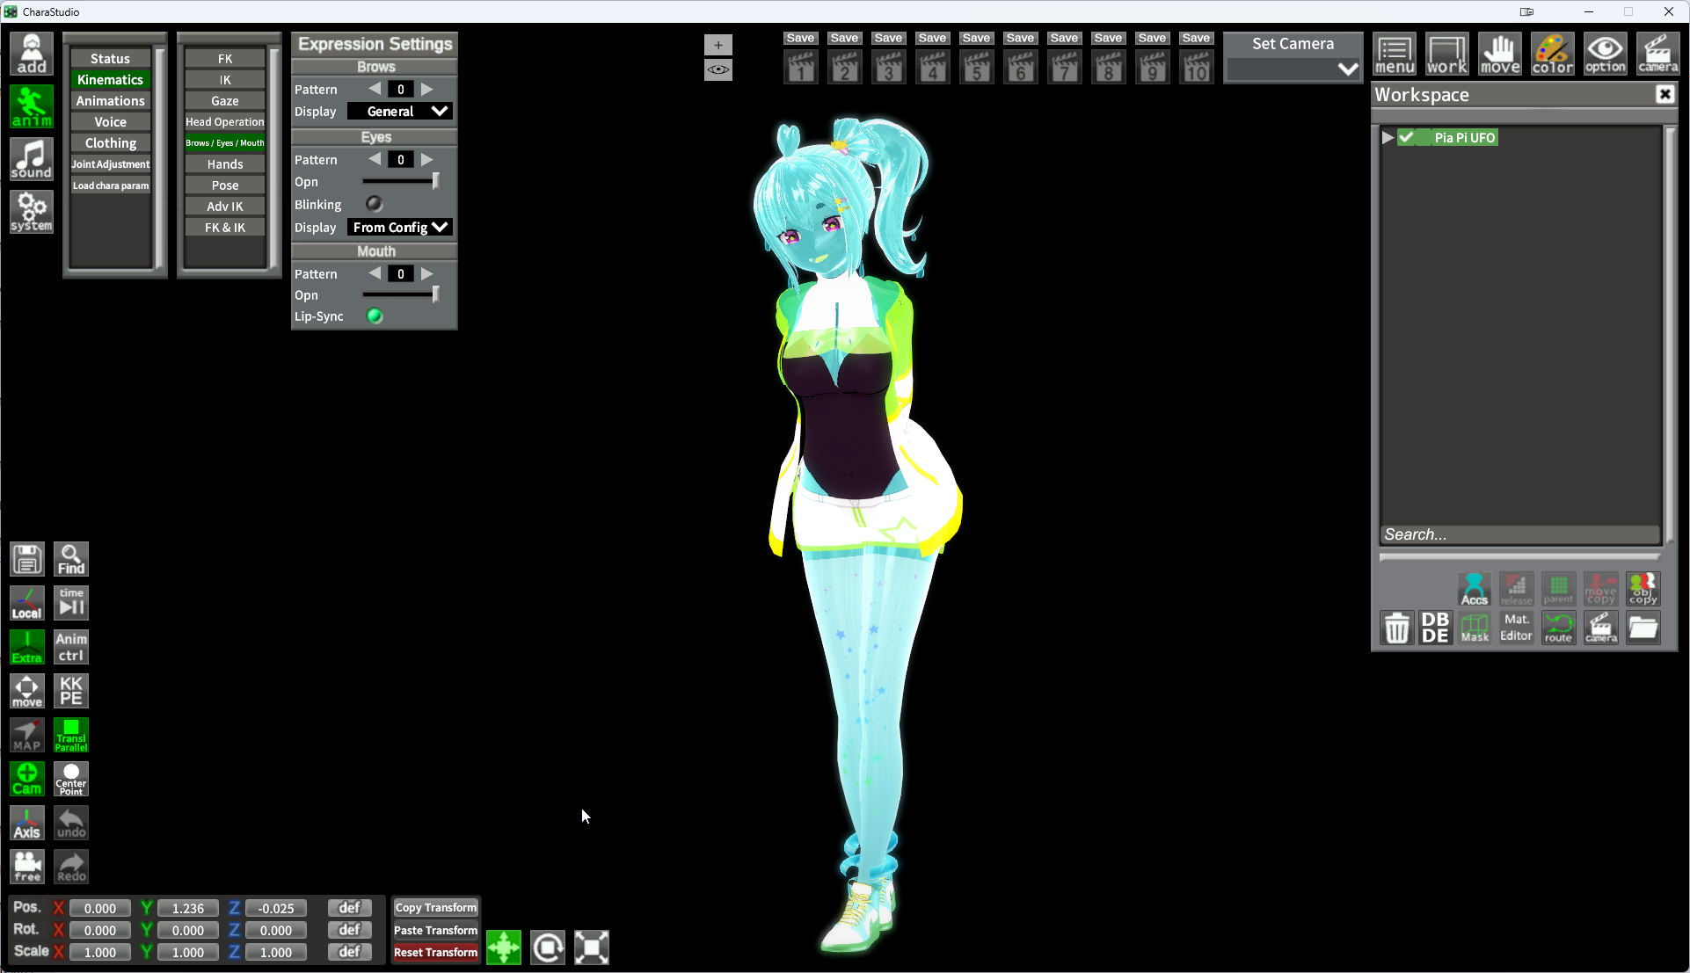The width and height of the screenshot is (1690, 973).
Task: Click the Reset Transform button
Action: pos(436,953)
